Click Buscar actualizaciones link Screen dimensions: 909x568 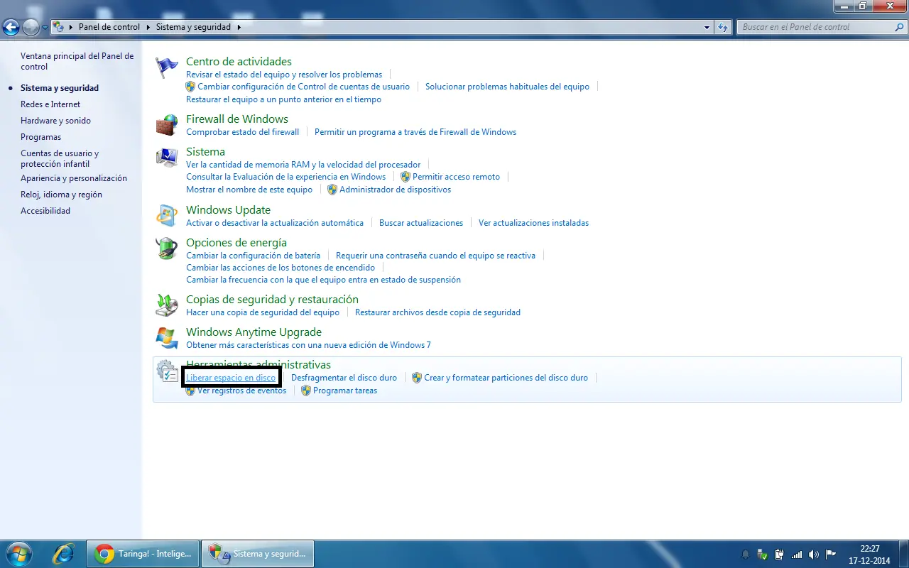(421, 223)
